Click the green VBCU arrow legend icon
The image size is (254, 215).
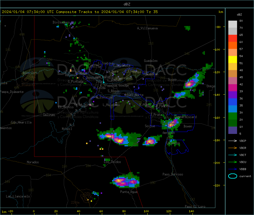tap(233, 162)
